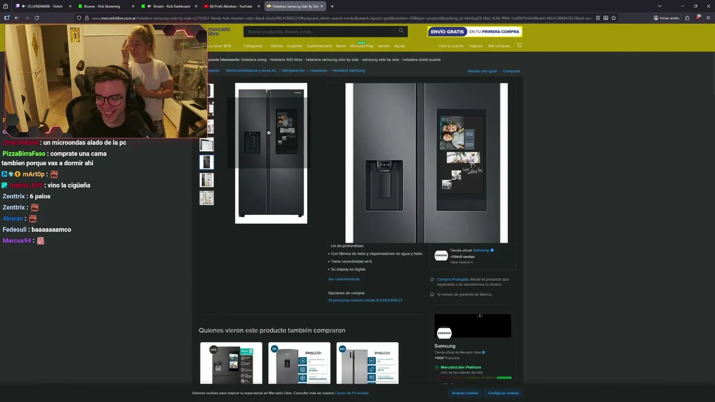Screen dimensions: 715x402
Task: Select the last gallery thumbnail of fridge interior
Action: tap(207, 198)
